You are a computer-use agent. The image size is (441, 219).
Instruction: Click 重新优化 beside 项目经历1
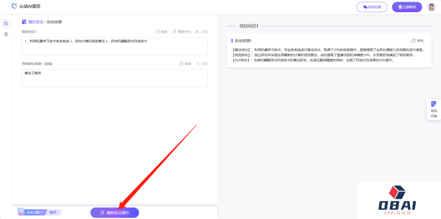(182, 32)
